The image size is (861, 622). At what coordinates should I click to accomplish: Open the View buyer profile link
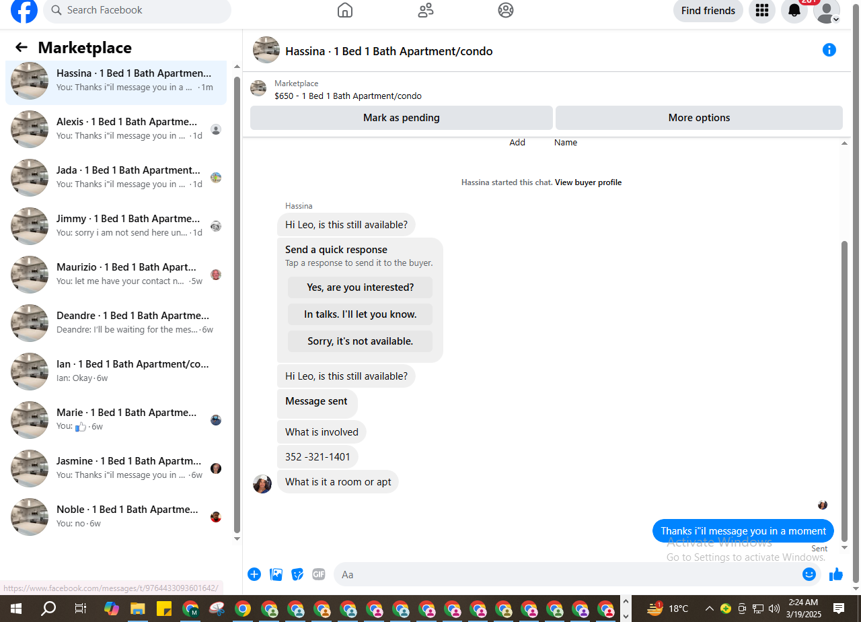[588, 182]
